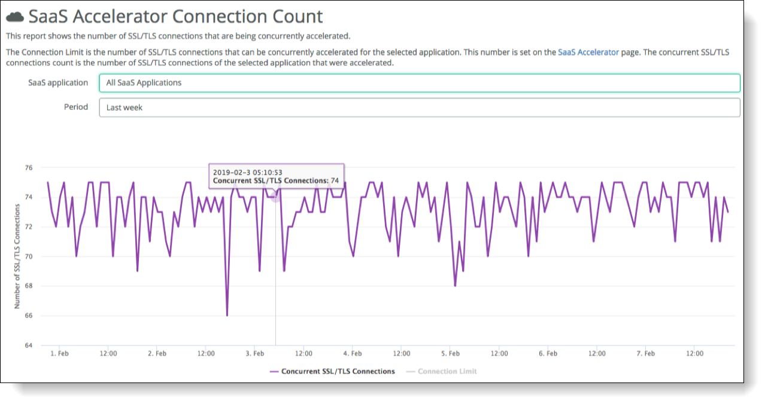Click the y-axis value 66
This screenshot has height=407, width=768.
pos(28,316)
